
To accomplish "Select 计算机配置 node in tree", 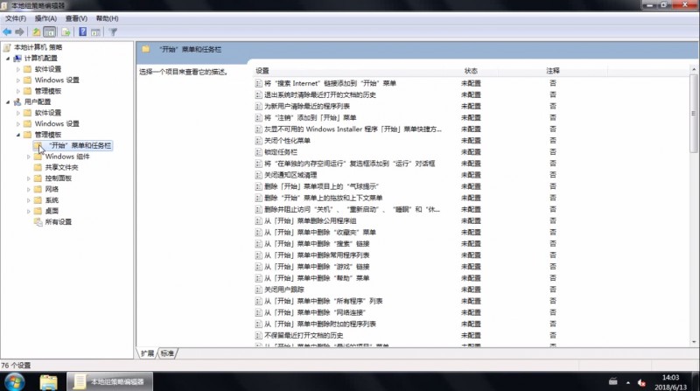I will pos(40,58).
